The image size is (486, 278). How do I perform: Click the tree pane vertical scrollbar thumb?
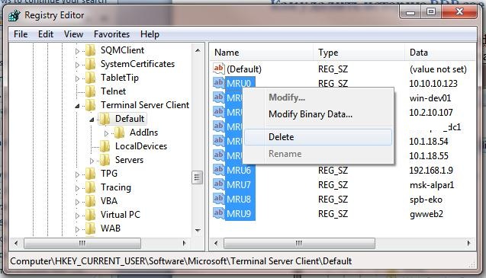coord(197,177)
